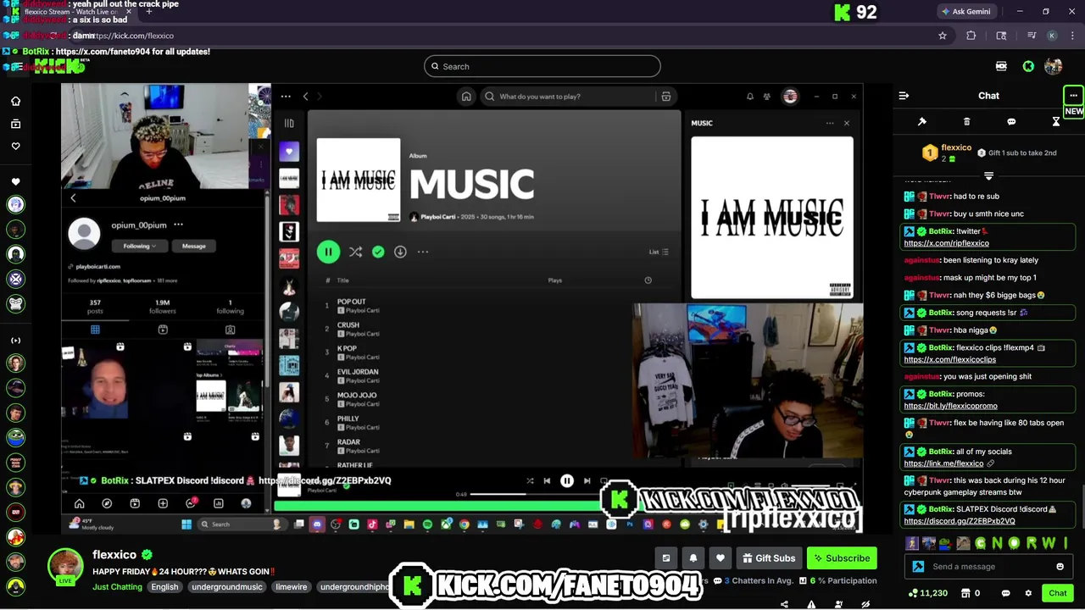The image size is (1085, 610).
Task: Select the English tag
Action: [x=164, y=587]
